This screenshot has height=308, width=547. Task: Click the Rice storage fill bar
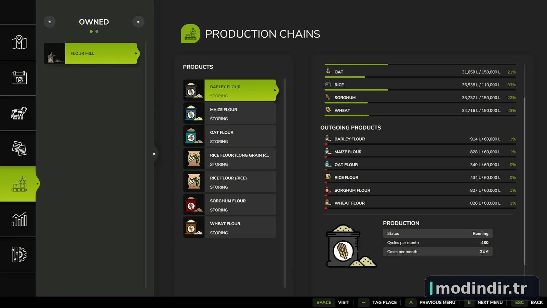(x=420, y=90)
